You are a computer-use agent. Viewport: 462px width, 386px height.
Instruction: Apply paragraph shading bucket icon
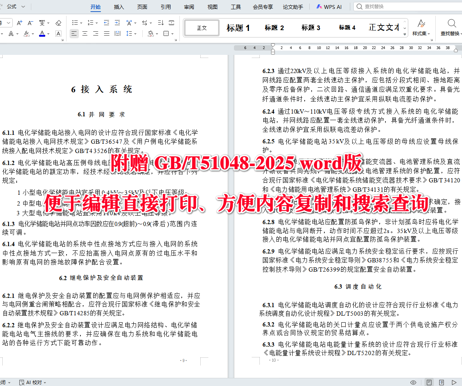tap(150, 34)
